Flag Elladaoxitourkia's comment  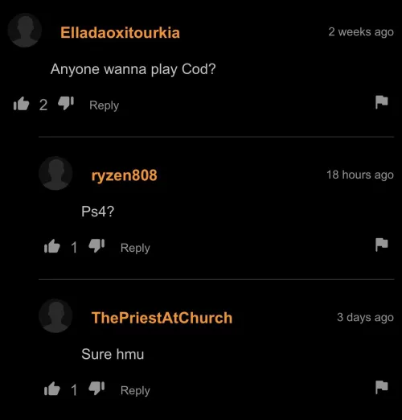click(x=382, y=102)
